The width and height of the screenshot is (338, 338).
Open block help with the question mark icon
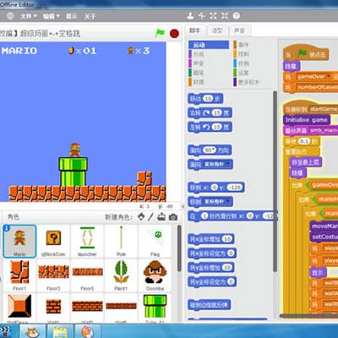237,16
